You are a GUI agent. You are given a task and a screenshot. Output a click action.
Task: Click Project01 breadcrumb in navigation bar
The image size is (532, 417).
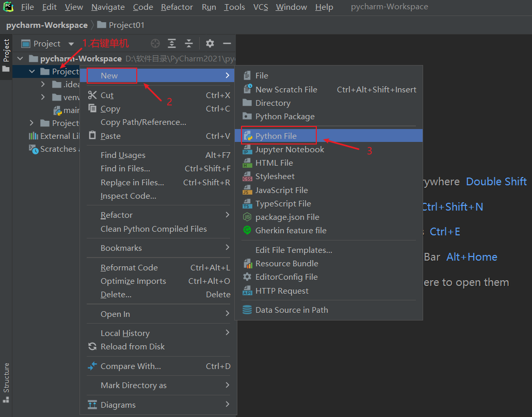tap(121, 25)
